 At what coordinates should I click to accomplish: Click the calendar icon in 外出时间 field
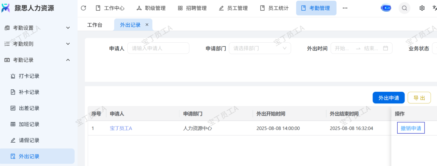[386, 48]
